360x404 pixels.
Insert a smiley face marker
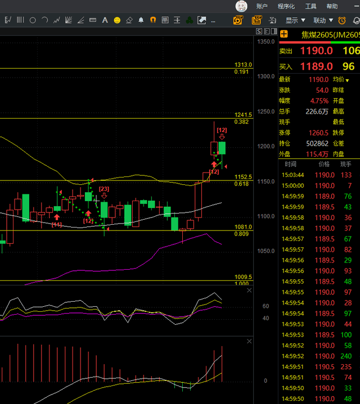[x=117, y=20]
